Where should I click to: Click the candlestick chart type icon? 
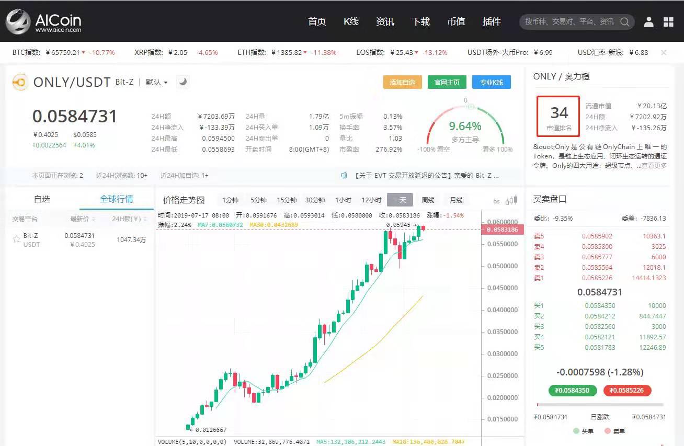point(512,200)
